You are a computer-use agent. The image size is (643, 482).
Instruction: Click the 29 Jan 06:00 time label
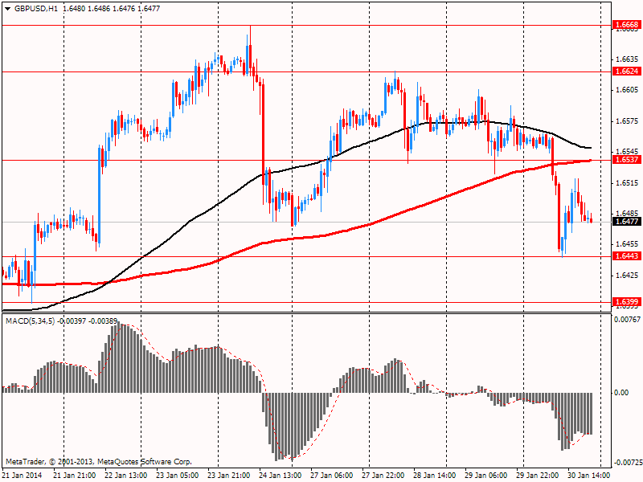point(486,476)
